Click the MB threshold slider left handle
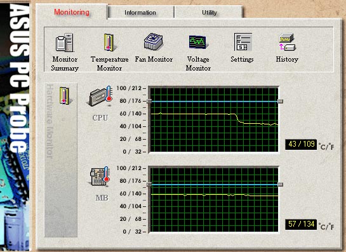Screen dimensions: 346x252 (149, 184)
